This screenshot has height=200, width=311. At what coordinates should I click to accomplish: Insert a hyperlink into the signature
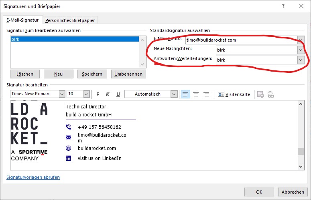[x=271, y=94]
